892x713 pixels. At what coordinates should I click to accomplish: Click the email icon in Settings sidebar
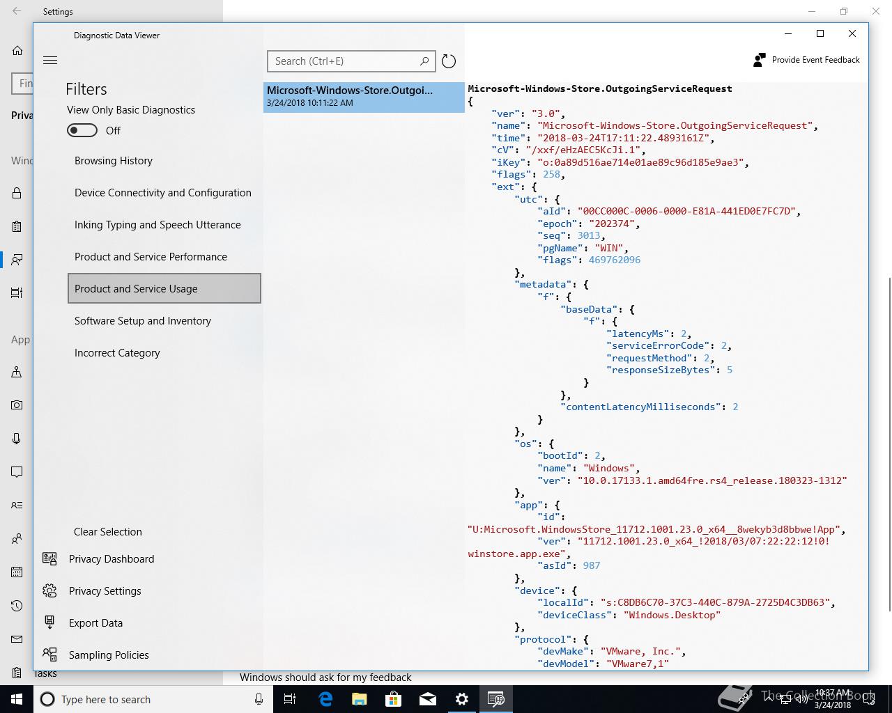[x=17, y=639]
